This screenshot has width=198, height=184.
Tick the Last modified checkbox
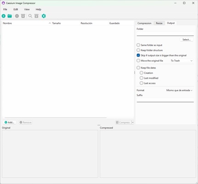[x=141, y=78]
